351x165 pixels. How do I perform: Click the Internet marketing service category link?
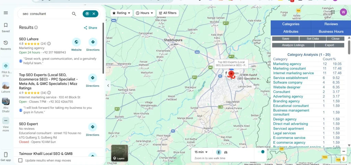(293, 73)
